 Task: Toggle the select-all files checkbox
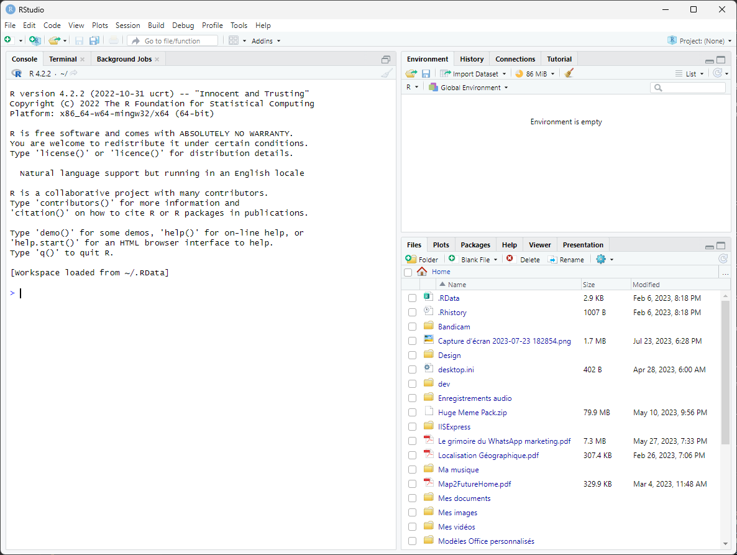click(x=408, y=273)
